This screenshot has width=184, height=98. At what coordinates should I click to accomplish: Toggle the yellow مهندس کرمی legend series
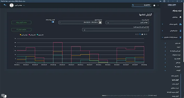tap(24, 35)
